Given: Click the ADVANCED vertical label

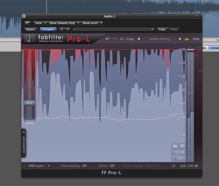Looking at the screenshot, I should pos(24,145).
